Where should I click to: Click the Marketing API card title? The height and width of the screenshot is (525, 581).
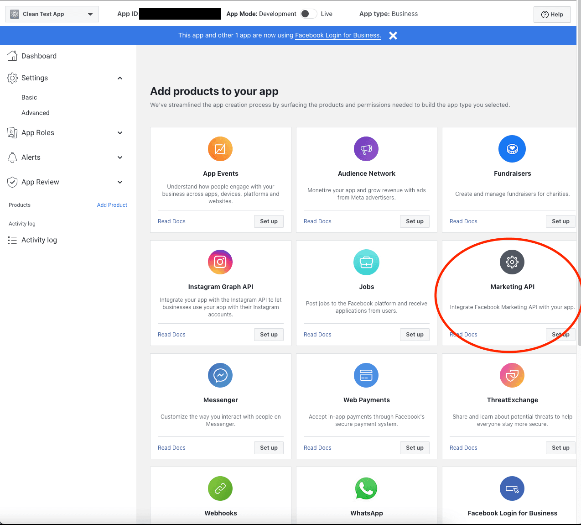512,287
